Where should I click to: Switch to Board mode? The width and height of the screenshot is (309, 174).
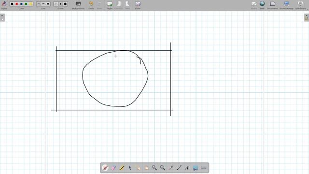(x=254, y=5)
